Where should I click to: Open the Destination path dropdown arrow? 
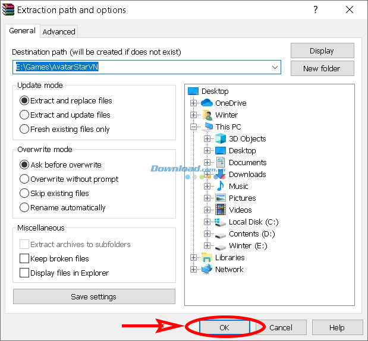tap(275, 67)
